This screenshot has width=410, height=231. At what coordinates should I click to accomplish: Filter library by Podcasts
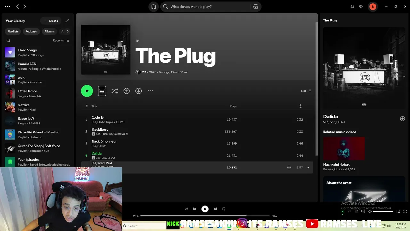point(31,31)
